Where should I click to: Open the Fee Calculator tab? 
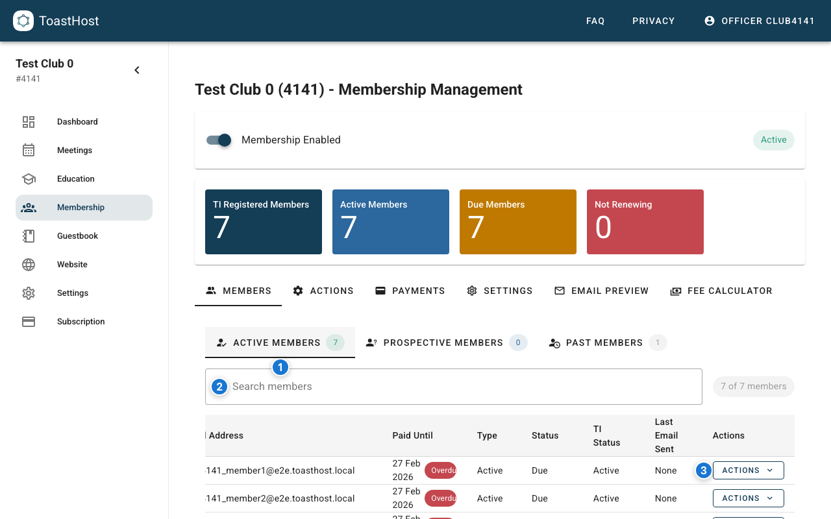[x=721, y=291]
